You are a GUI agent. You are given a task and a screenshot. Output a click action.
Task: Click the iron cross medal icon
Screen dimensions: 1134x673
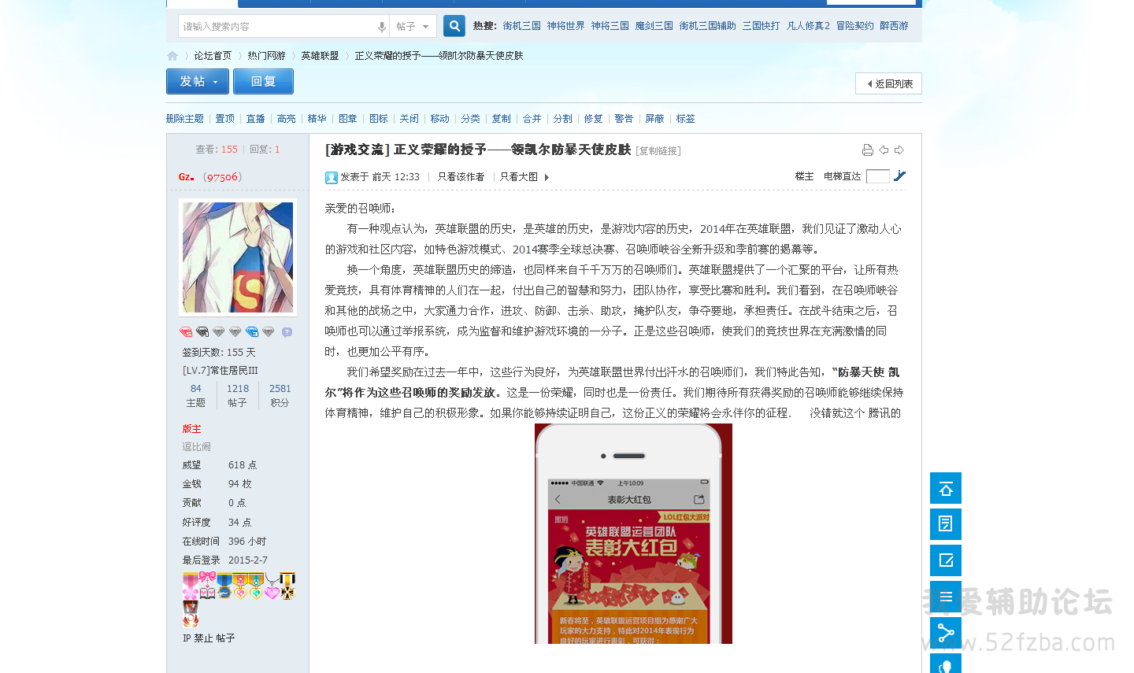287,586
